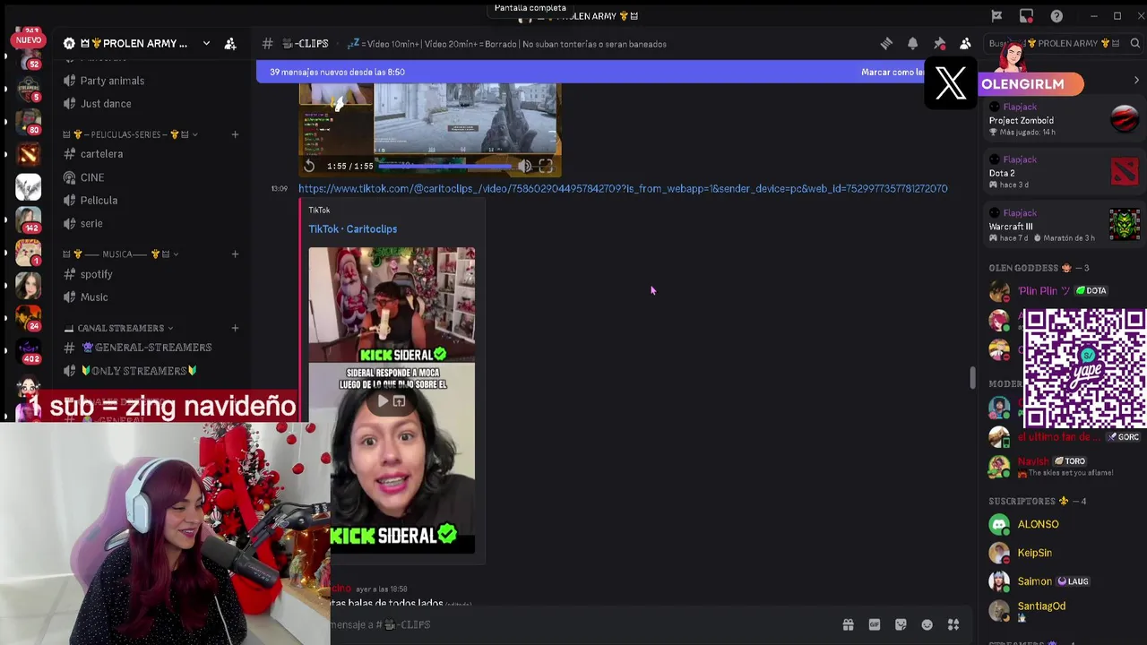This screenshot has height=645, width=1147.
Task: Open the gift icon in message bar
Action: (848, 624)
